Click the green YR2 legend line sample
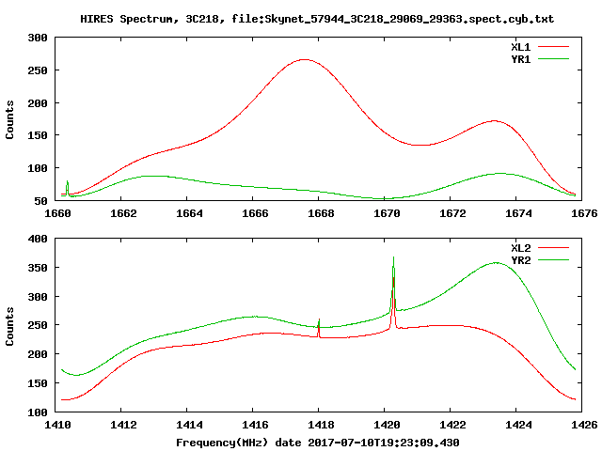Image resolution: width=602 pixels, height=451 pixels. 553,259
